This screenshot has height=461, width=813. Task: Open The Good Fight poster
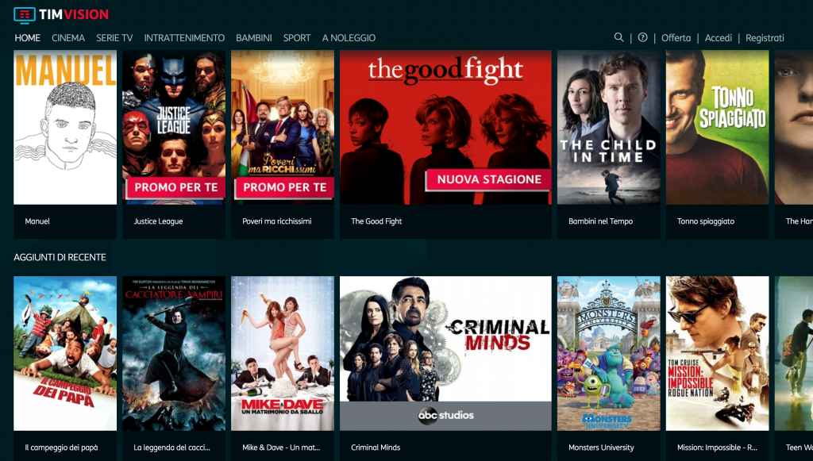[445, 128]
